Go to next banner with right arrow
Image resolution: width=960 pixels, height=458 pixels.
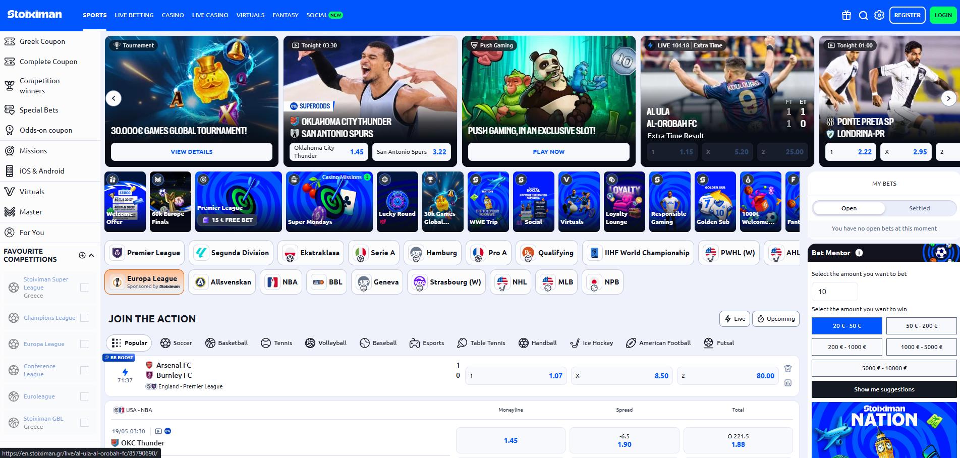coord(948,98)
